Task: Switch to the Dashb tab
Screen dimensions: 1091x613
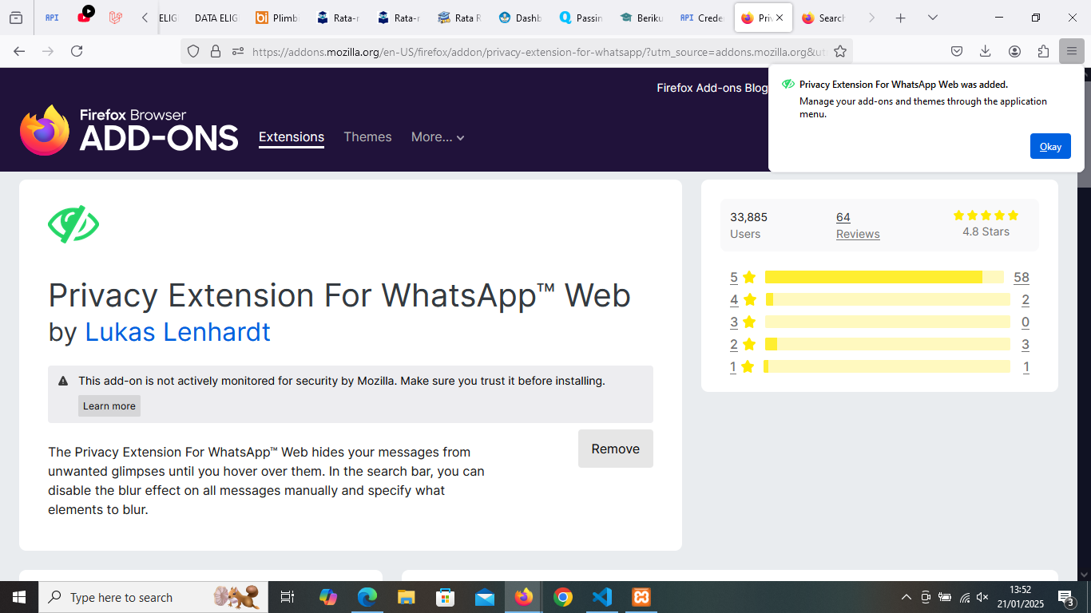Action: (520, 18)
